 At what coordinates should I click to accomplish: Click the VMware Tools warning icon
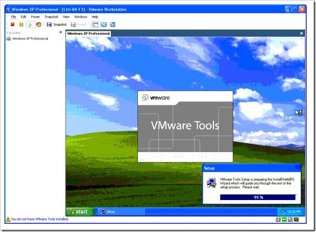[8, 219]
